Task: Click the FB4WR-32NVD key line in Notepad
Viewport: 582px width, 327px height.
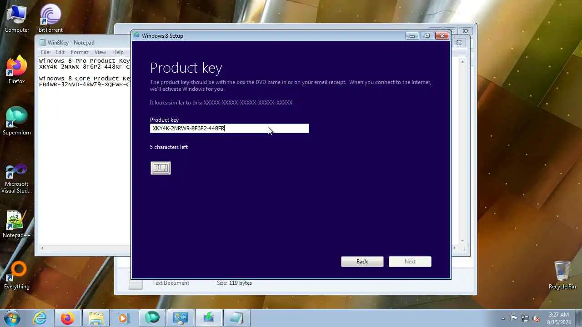Action: tap(85, 84)
